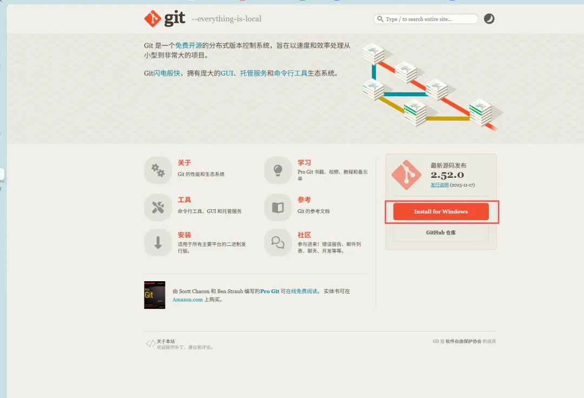Open the GitHub 仓库 button
Viewport: 584px width, 398px height.
point(441,233)
